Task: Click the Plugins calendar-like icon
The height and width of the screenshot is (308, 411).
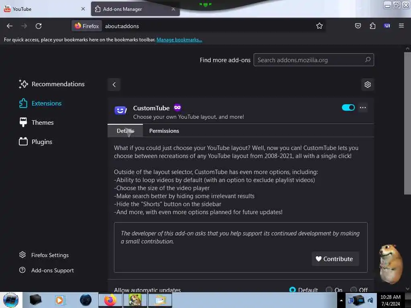Action: pyautogui.click(x=23, y=142)
